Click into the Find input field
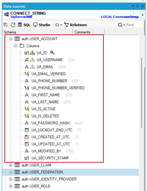 (135, 25)
